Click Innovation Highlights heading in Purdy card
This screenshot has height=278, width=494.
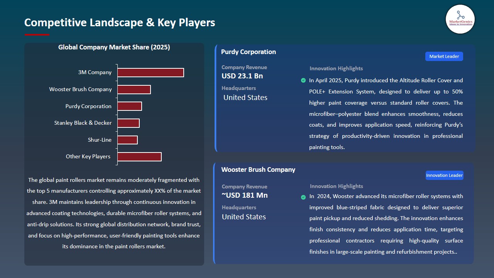point(336,68)
